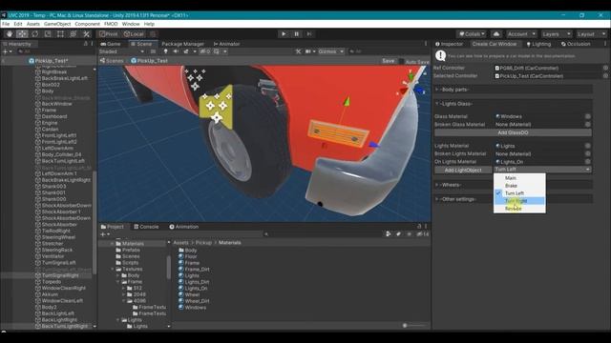The width and height of the screenshot is (611, 343).
Task: Pause the editor playback
Action: (x=296, y=34)
